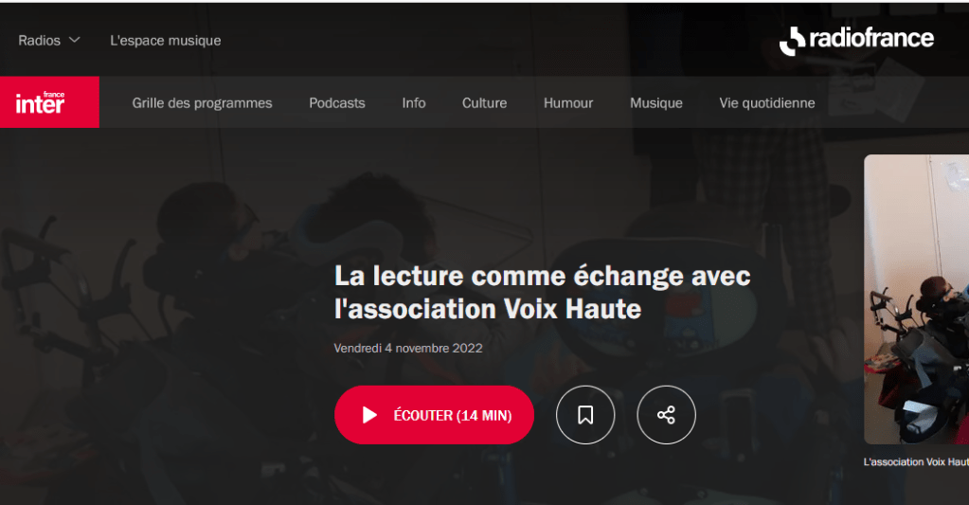This screenshot has height=505, width=969.
Task: Open the association Voix Haute photo thumbnail
Action: point(917,299)
